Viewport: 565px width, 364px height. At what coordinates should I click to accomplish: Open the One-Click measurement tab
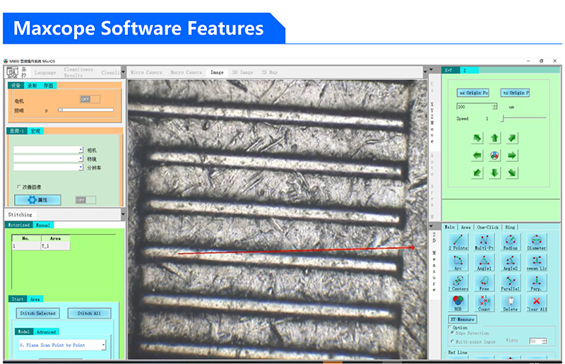[x=487, y=227]
